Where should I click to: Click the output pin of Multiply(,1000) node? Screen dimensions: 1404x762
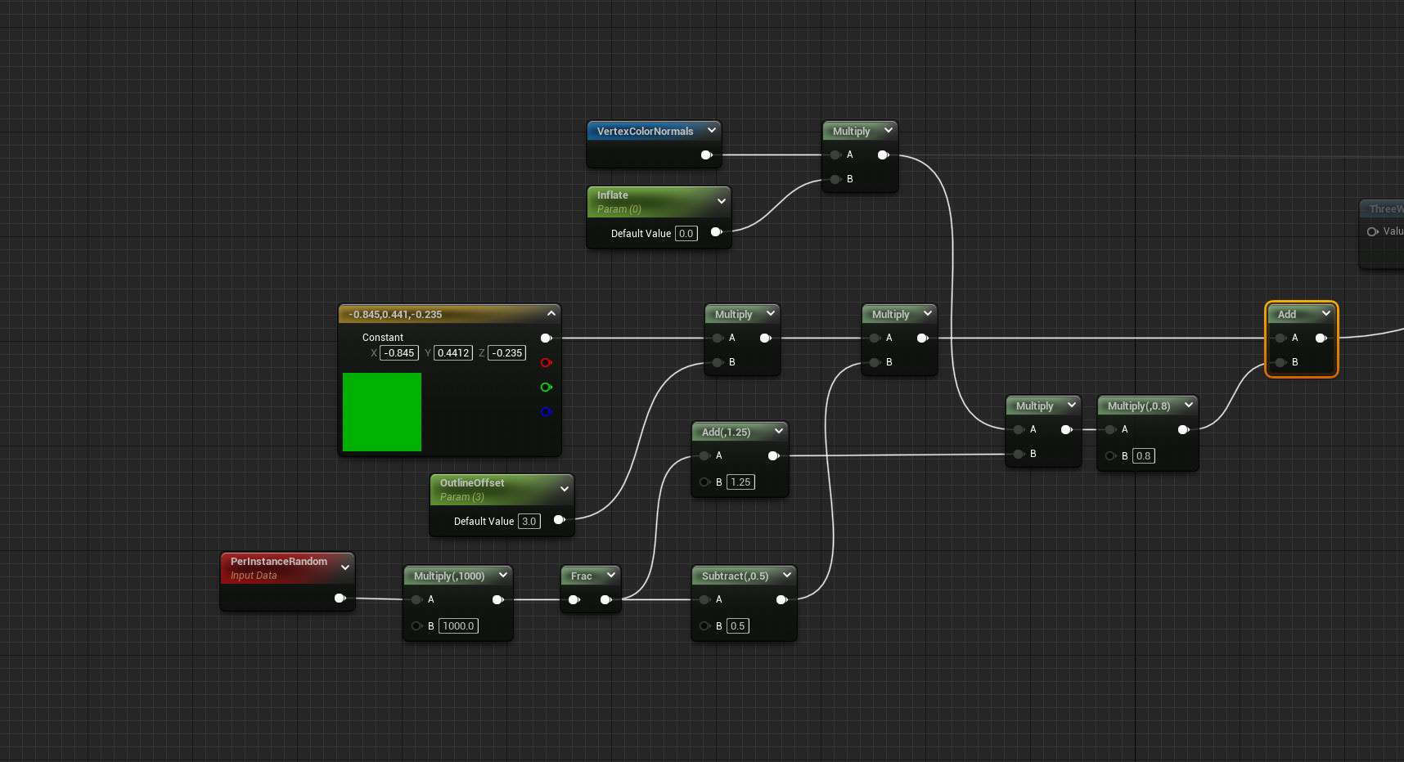(x=497, y=599)
